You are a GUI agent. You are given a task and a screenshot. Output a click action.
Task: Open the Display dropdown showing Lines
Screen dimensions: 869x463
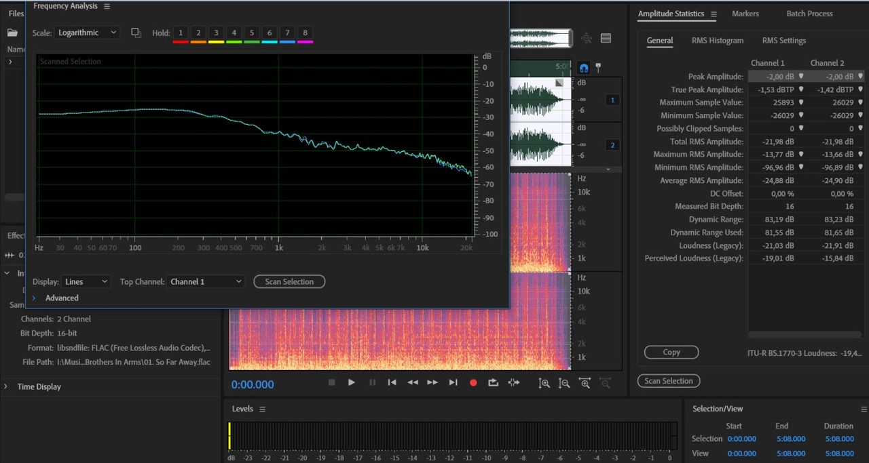[x=86, y=281]
